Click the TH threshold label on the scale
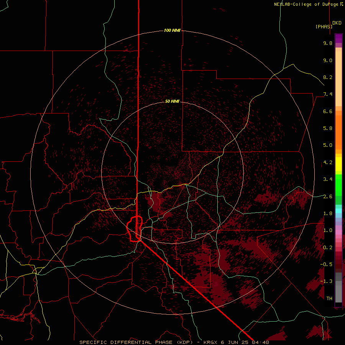Image resolution: width=345 pixels, height=345 pixels. [329, 298]
